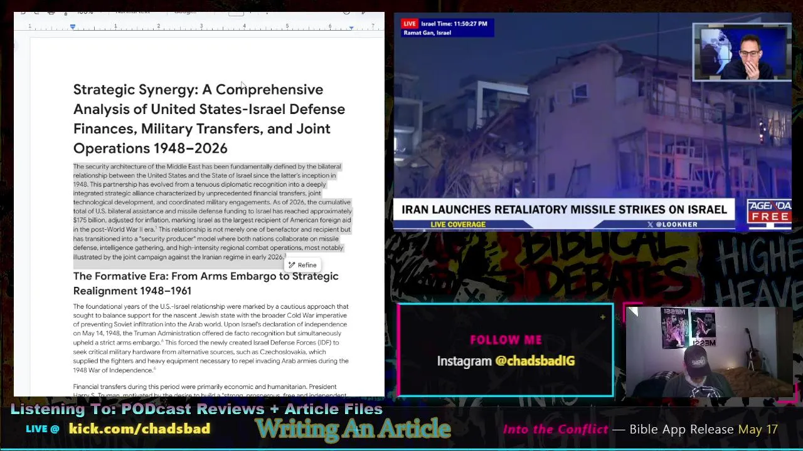This screenshot has width=803, height=451.
Task: Click the 'Writing An Article' stream title
Action: pyautogui.click(x=353, y=429)
